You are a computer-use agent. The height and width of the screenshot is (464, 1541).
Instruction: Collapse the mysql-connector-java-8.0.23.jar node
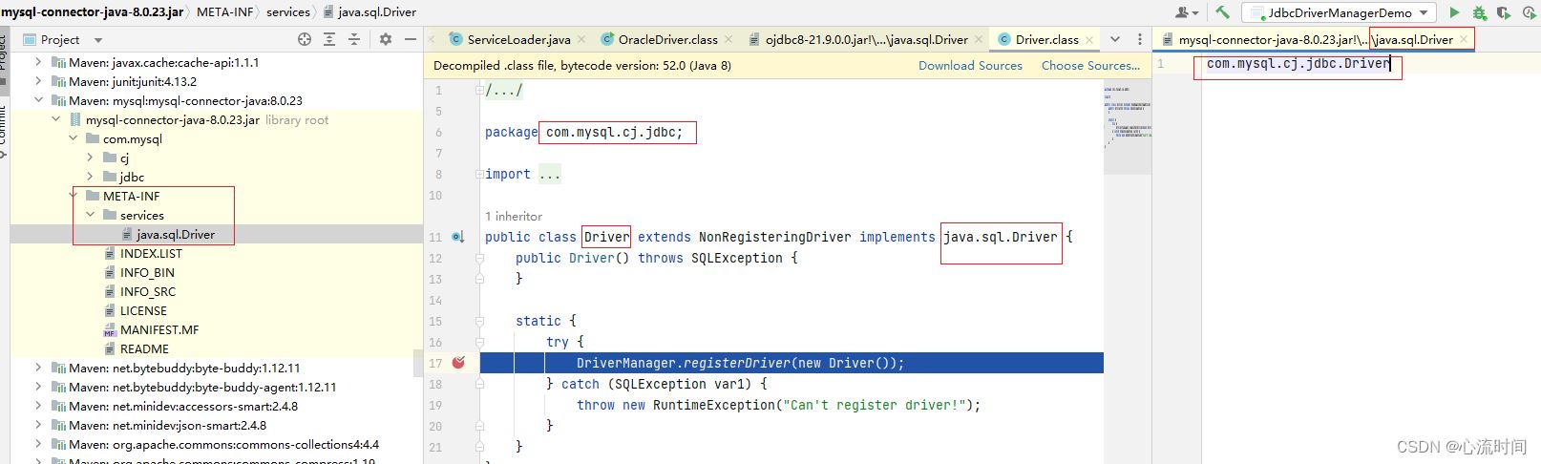pos(55,119)
